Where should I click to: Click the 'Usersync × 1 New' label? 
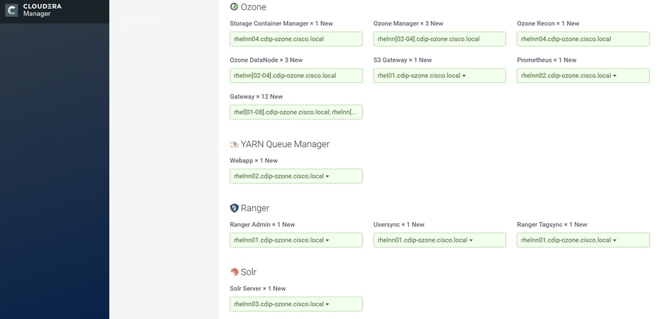click(399, 225)
